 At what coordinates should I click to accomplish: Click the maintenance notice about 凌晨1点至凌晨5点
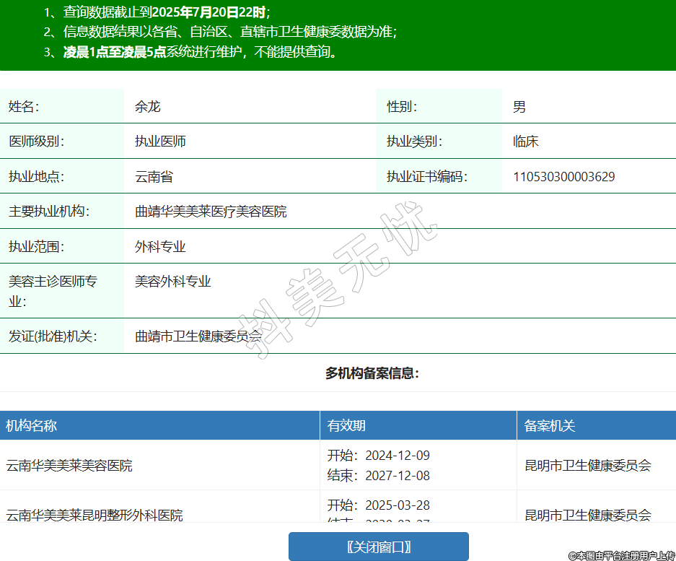(201, 52)
